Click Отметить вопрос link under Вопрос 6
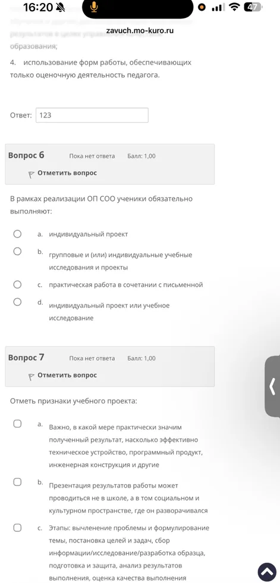This screenshot has width=280, height=583. [x=67, y=173]
